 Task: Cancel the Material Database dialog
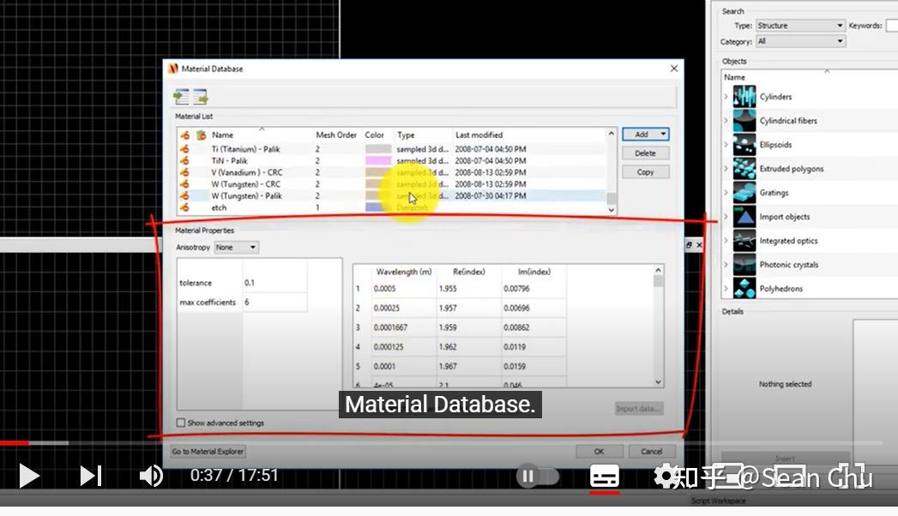point(652,452)
